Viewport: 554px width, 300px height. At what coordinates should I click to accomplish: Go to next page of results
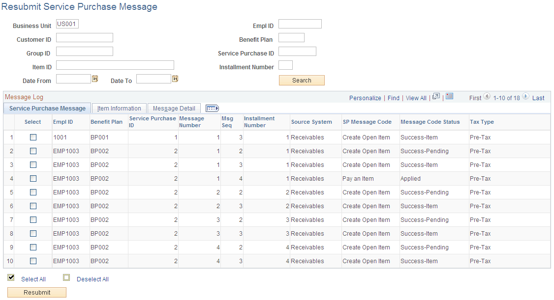click(x=525, y=98)
